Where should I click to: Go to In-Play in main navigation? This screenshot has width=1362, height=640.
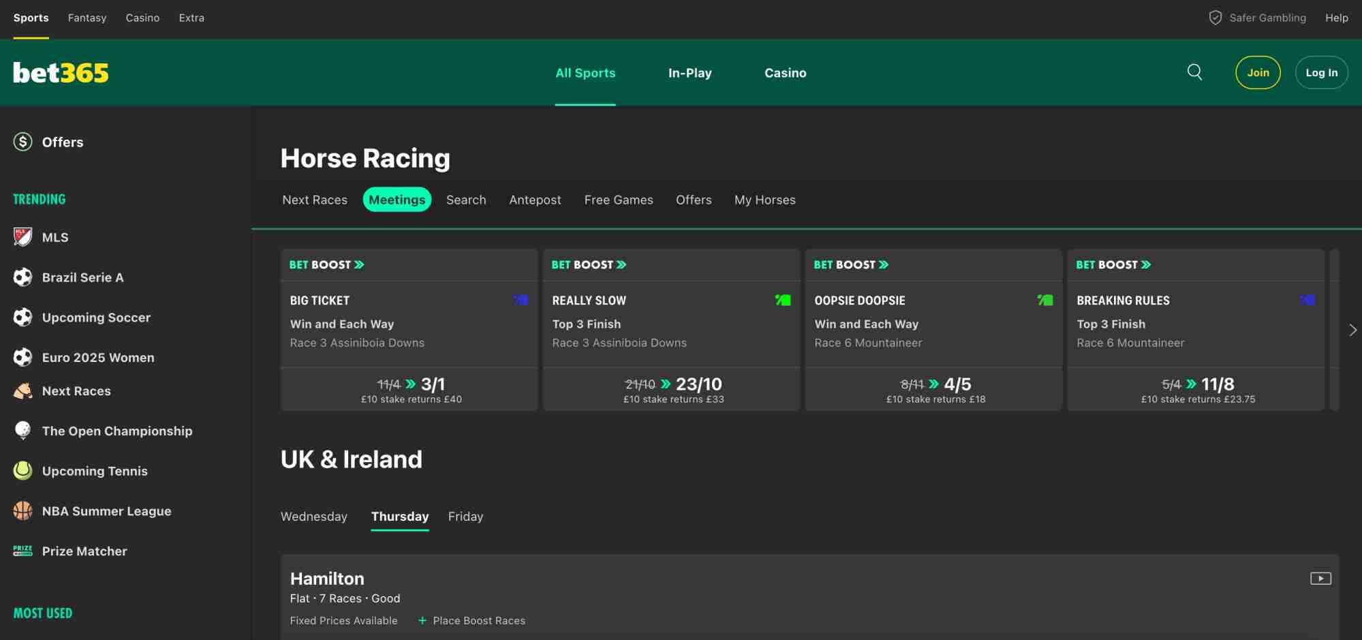click(x=690, y=73)
